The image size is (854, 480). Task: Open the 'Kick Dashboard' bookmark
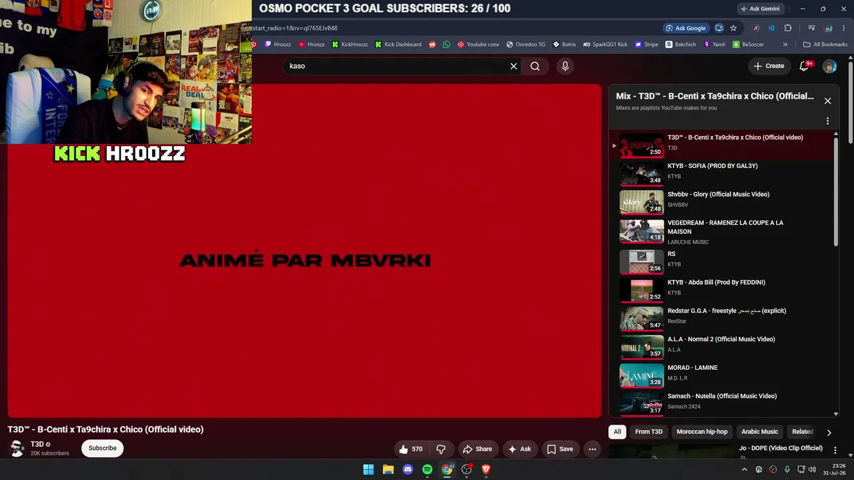point(398,45)
